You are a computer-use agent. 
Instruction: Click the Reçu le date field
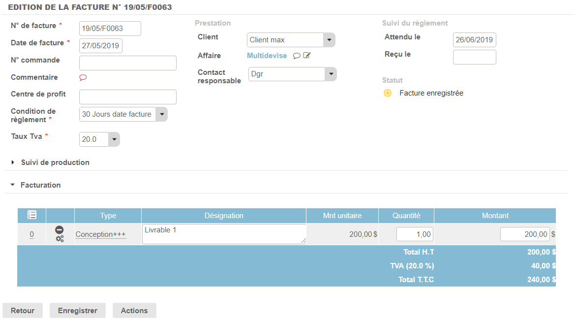[x=474, y=57]
